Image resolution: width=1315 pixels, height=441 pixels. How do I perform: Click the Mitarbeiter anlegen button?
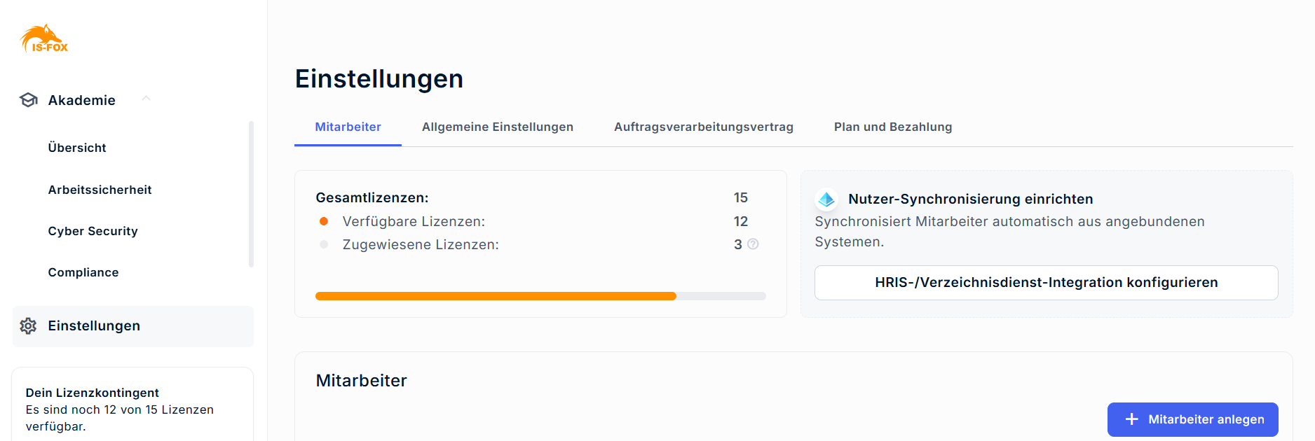(x=1192, y=419)
